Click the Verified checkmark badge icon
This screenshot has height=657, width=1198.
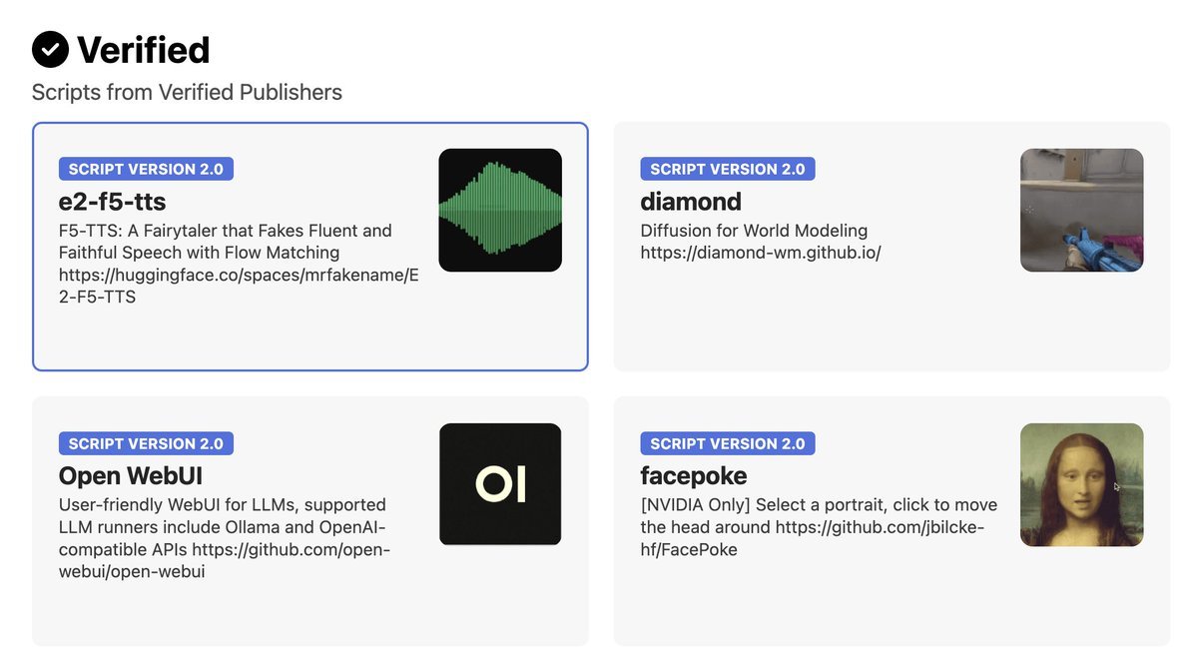pos(50,49)
